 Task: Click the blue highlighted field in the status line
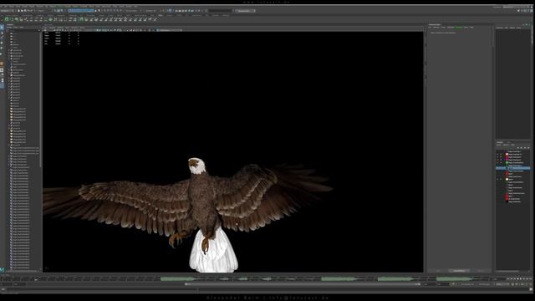click(x=80, y=11)
